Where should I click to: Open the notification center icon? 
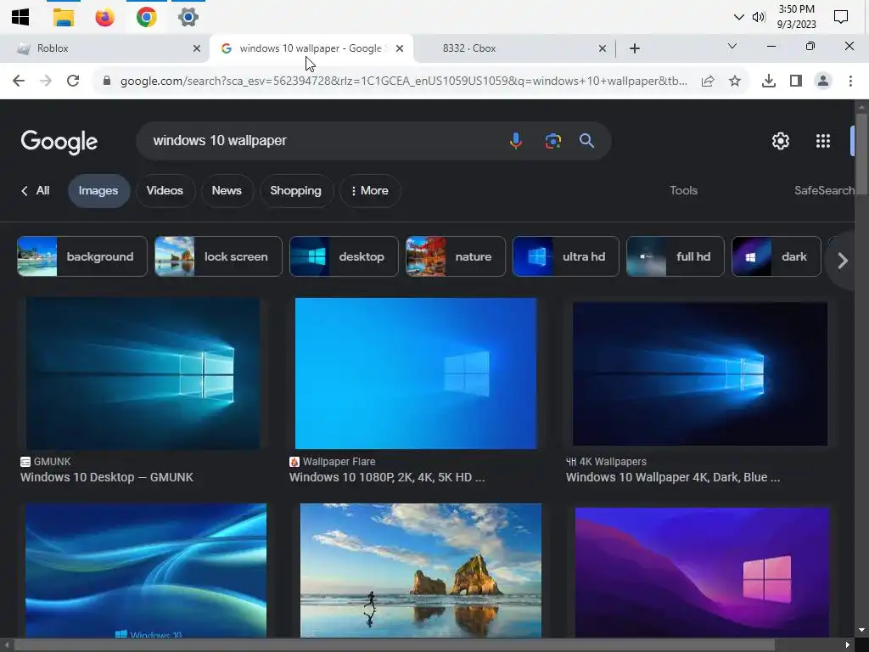[x=841, y=17]
